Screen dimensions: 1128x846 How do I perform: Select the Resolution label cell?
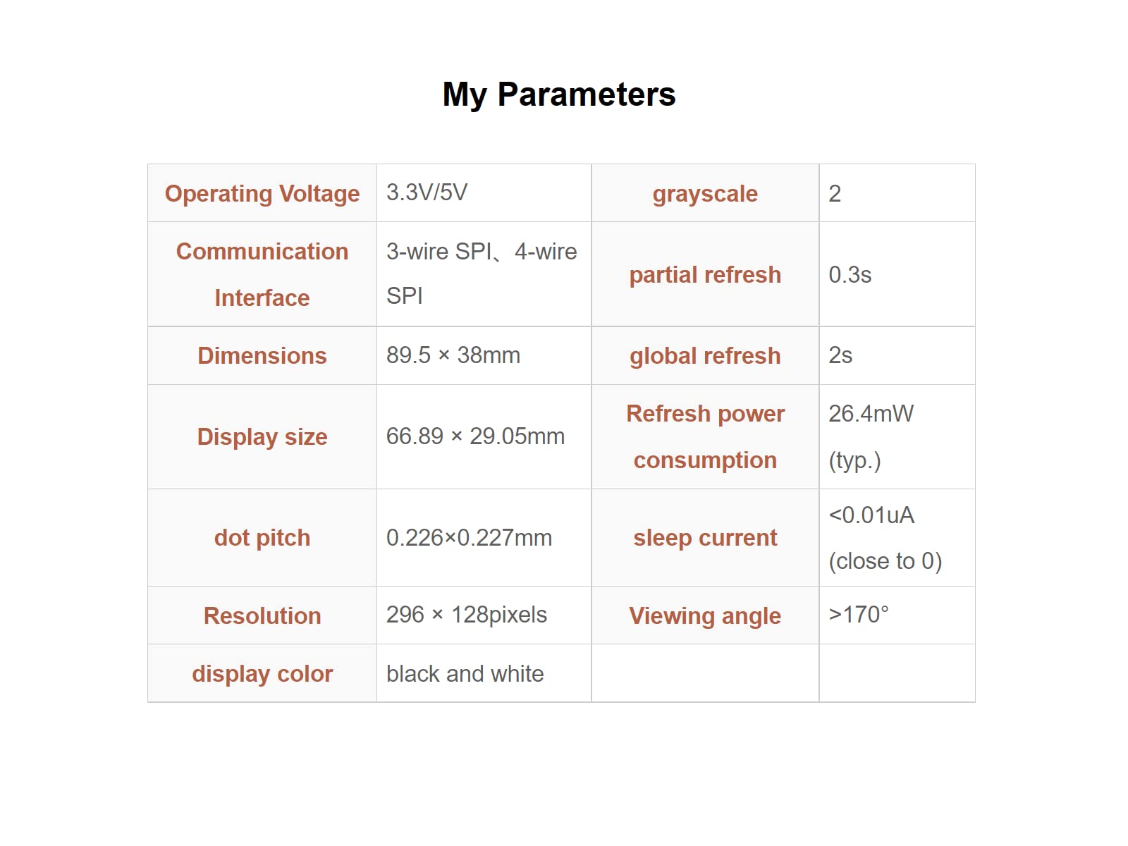pos(262,616)
